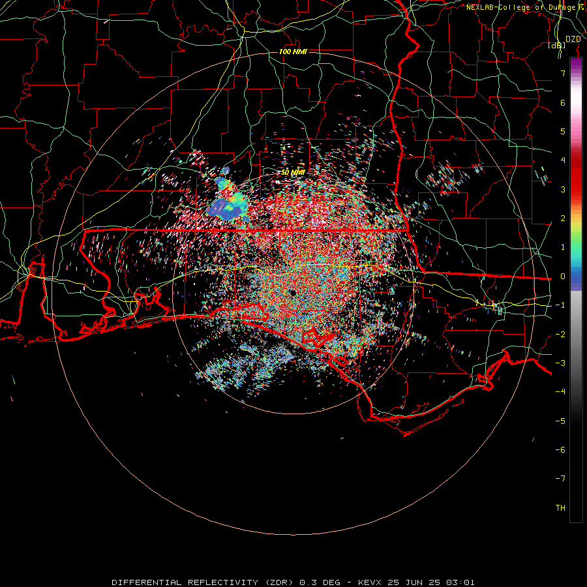Click the -4 value on color scale
Viewport: 587px width, 587px height.
pyautogui.click(x=560, y=392)
